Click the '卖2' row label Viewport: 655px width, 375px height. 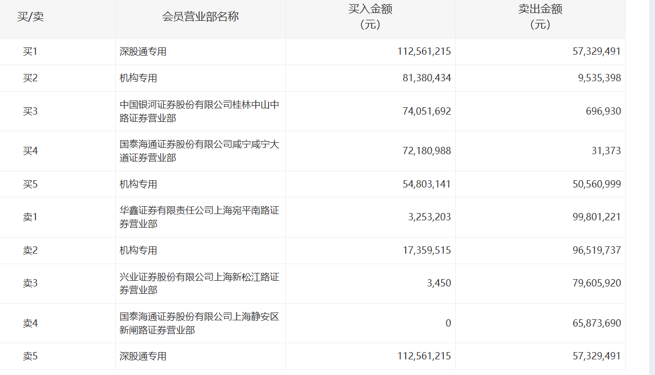click(30, 251)
